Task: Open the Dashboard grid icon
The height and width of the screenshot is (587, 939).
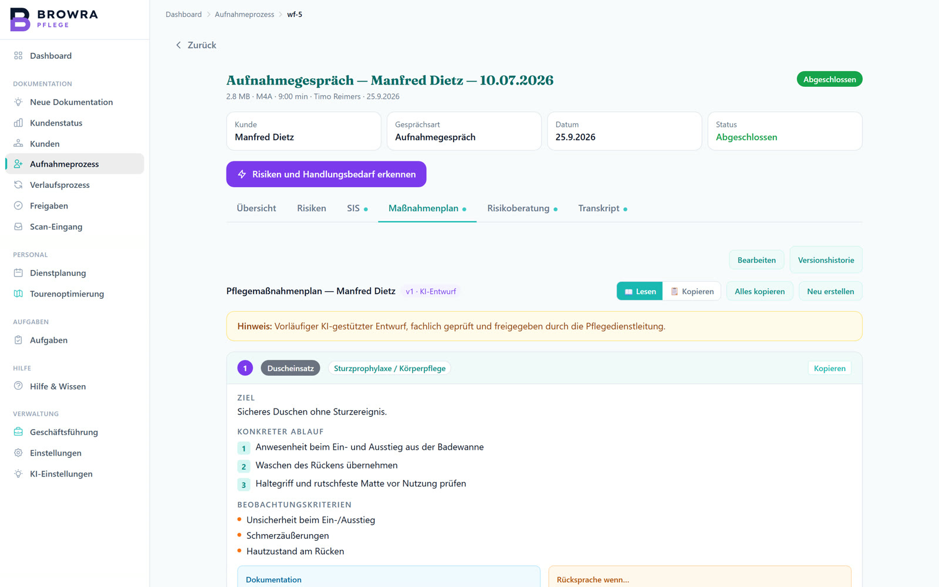Action: tap(18, 56)
